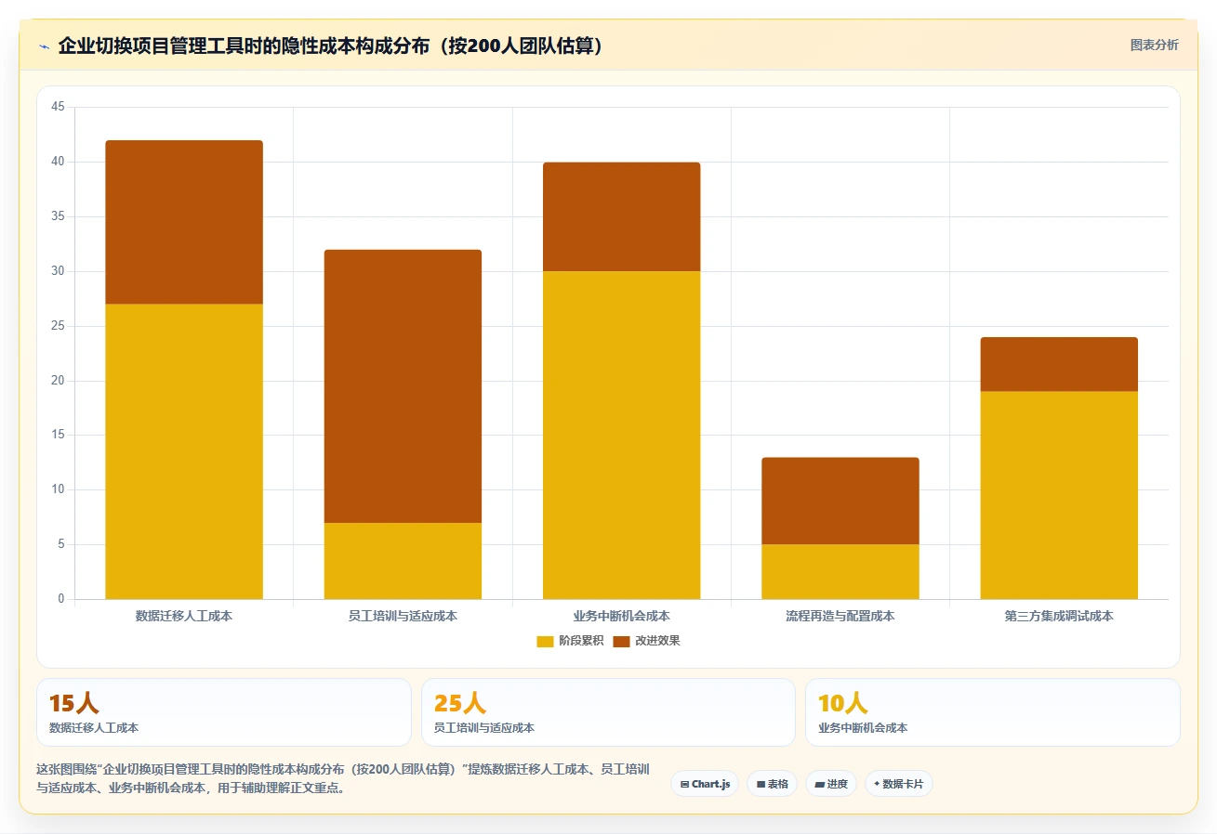
Task: Click the y-axis value 30
Action: tap(58, 271)
